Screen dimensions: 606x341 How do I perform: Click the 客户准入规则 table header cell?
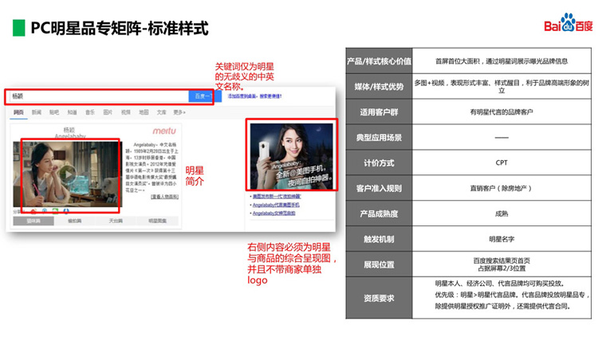coord(379,189)
